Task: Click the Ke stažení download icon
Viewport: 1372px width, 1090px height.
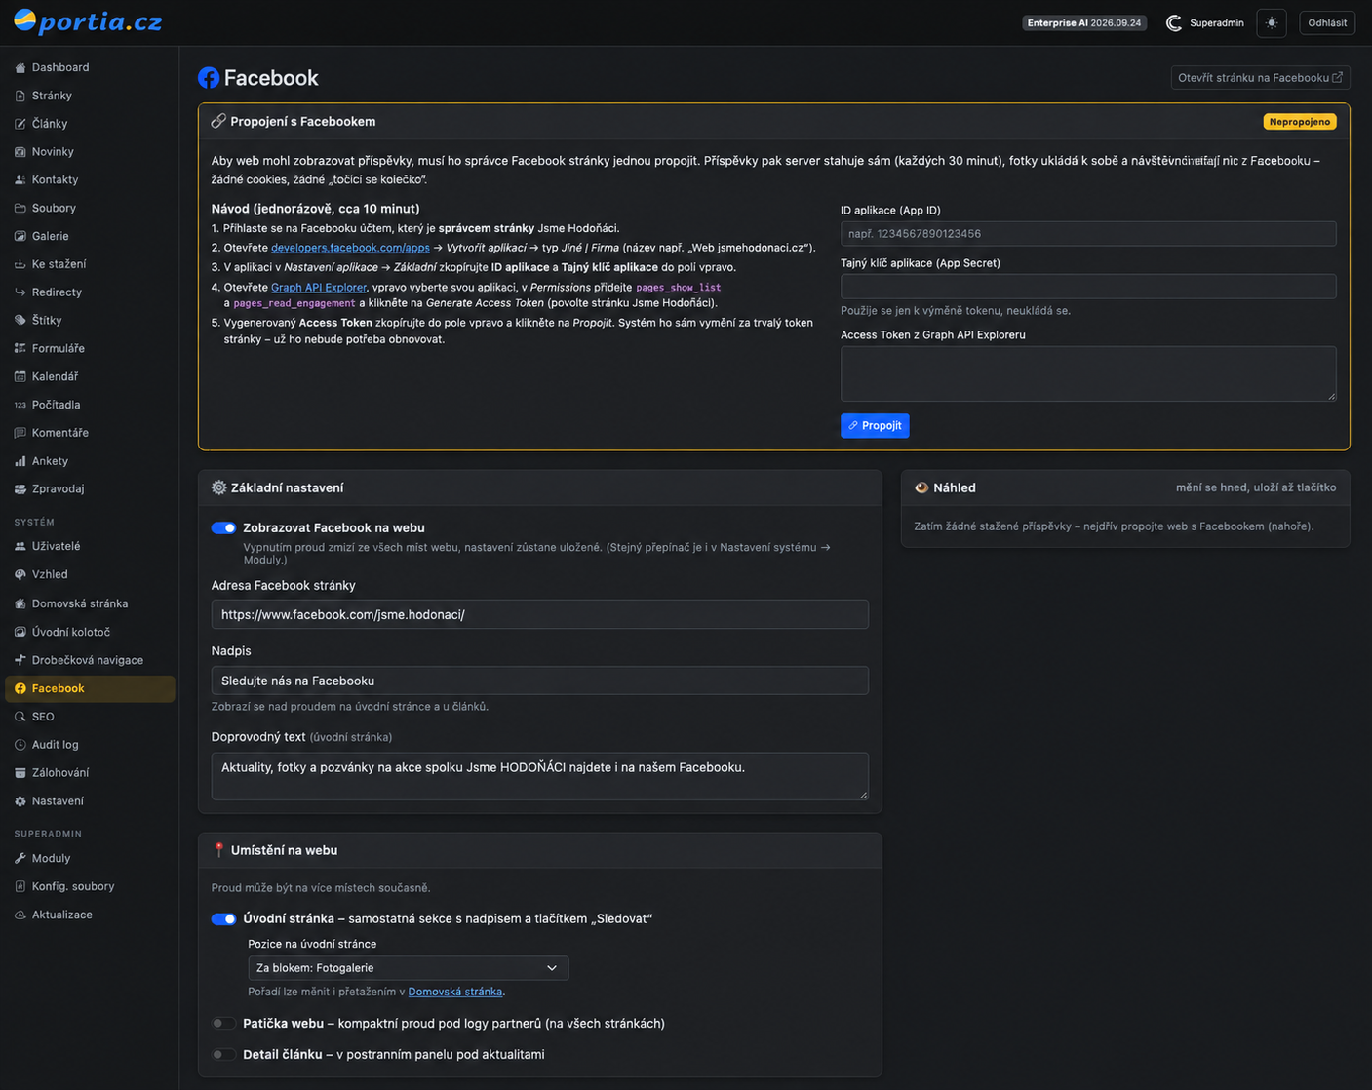Action: coord(20,264)
